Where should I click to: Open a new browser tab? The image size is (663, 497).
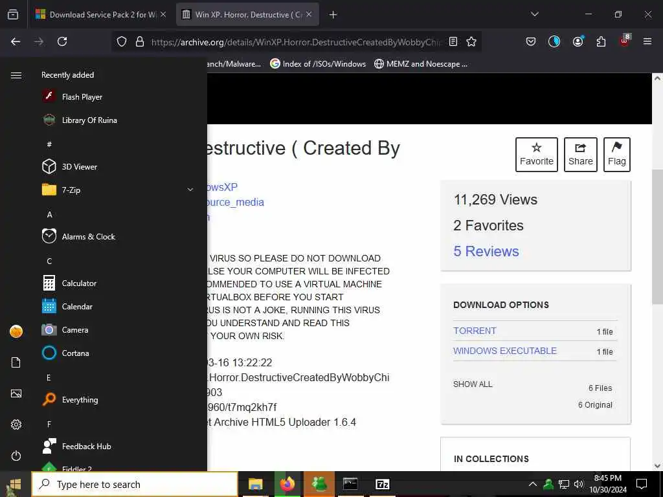coord(333,15)
